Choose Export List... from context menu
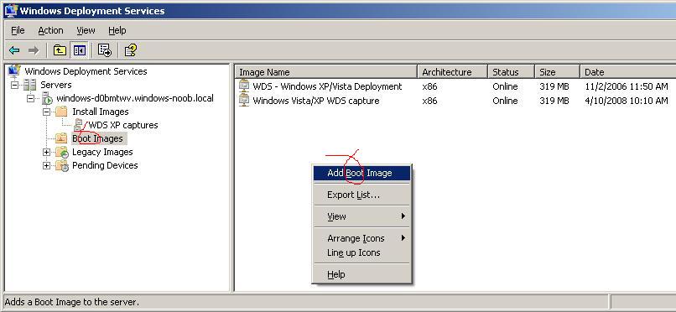 [x=361, y=195]
